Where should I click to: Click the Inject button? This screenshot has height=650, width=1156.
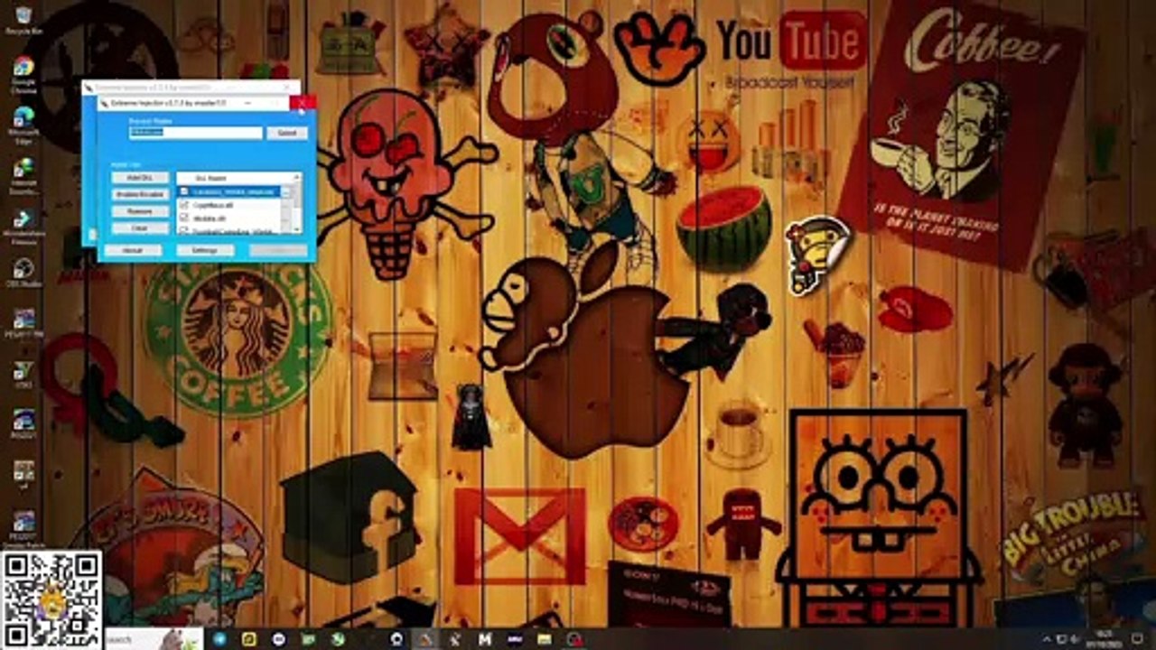click(x=278, y=250)
